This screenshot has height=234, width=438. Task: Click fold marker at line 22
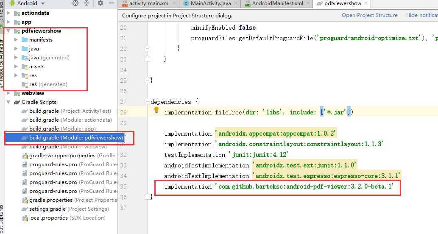[x=147, y=49]
